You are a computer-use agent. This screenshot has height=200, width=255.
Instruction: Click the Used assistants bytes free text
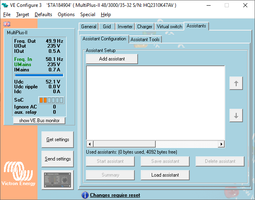(132, 152)
